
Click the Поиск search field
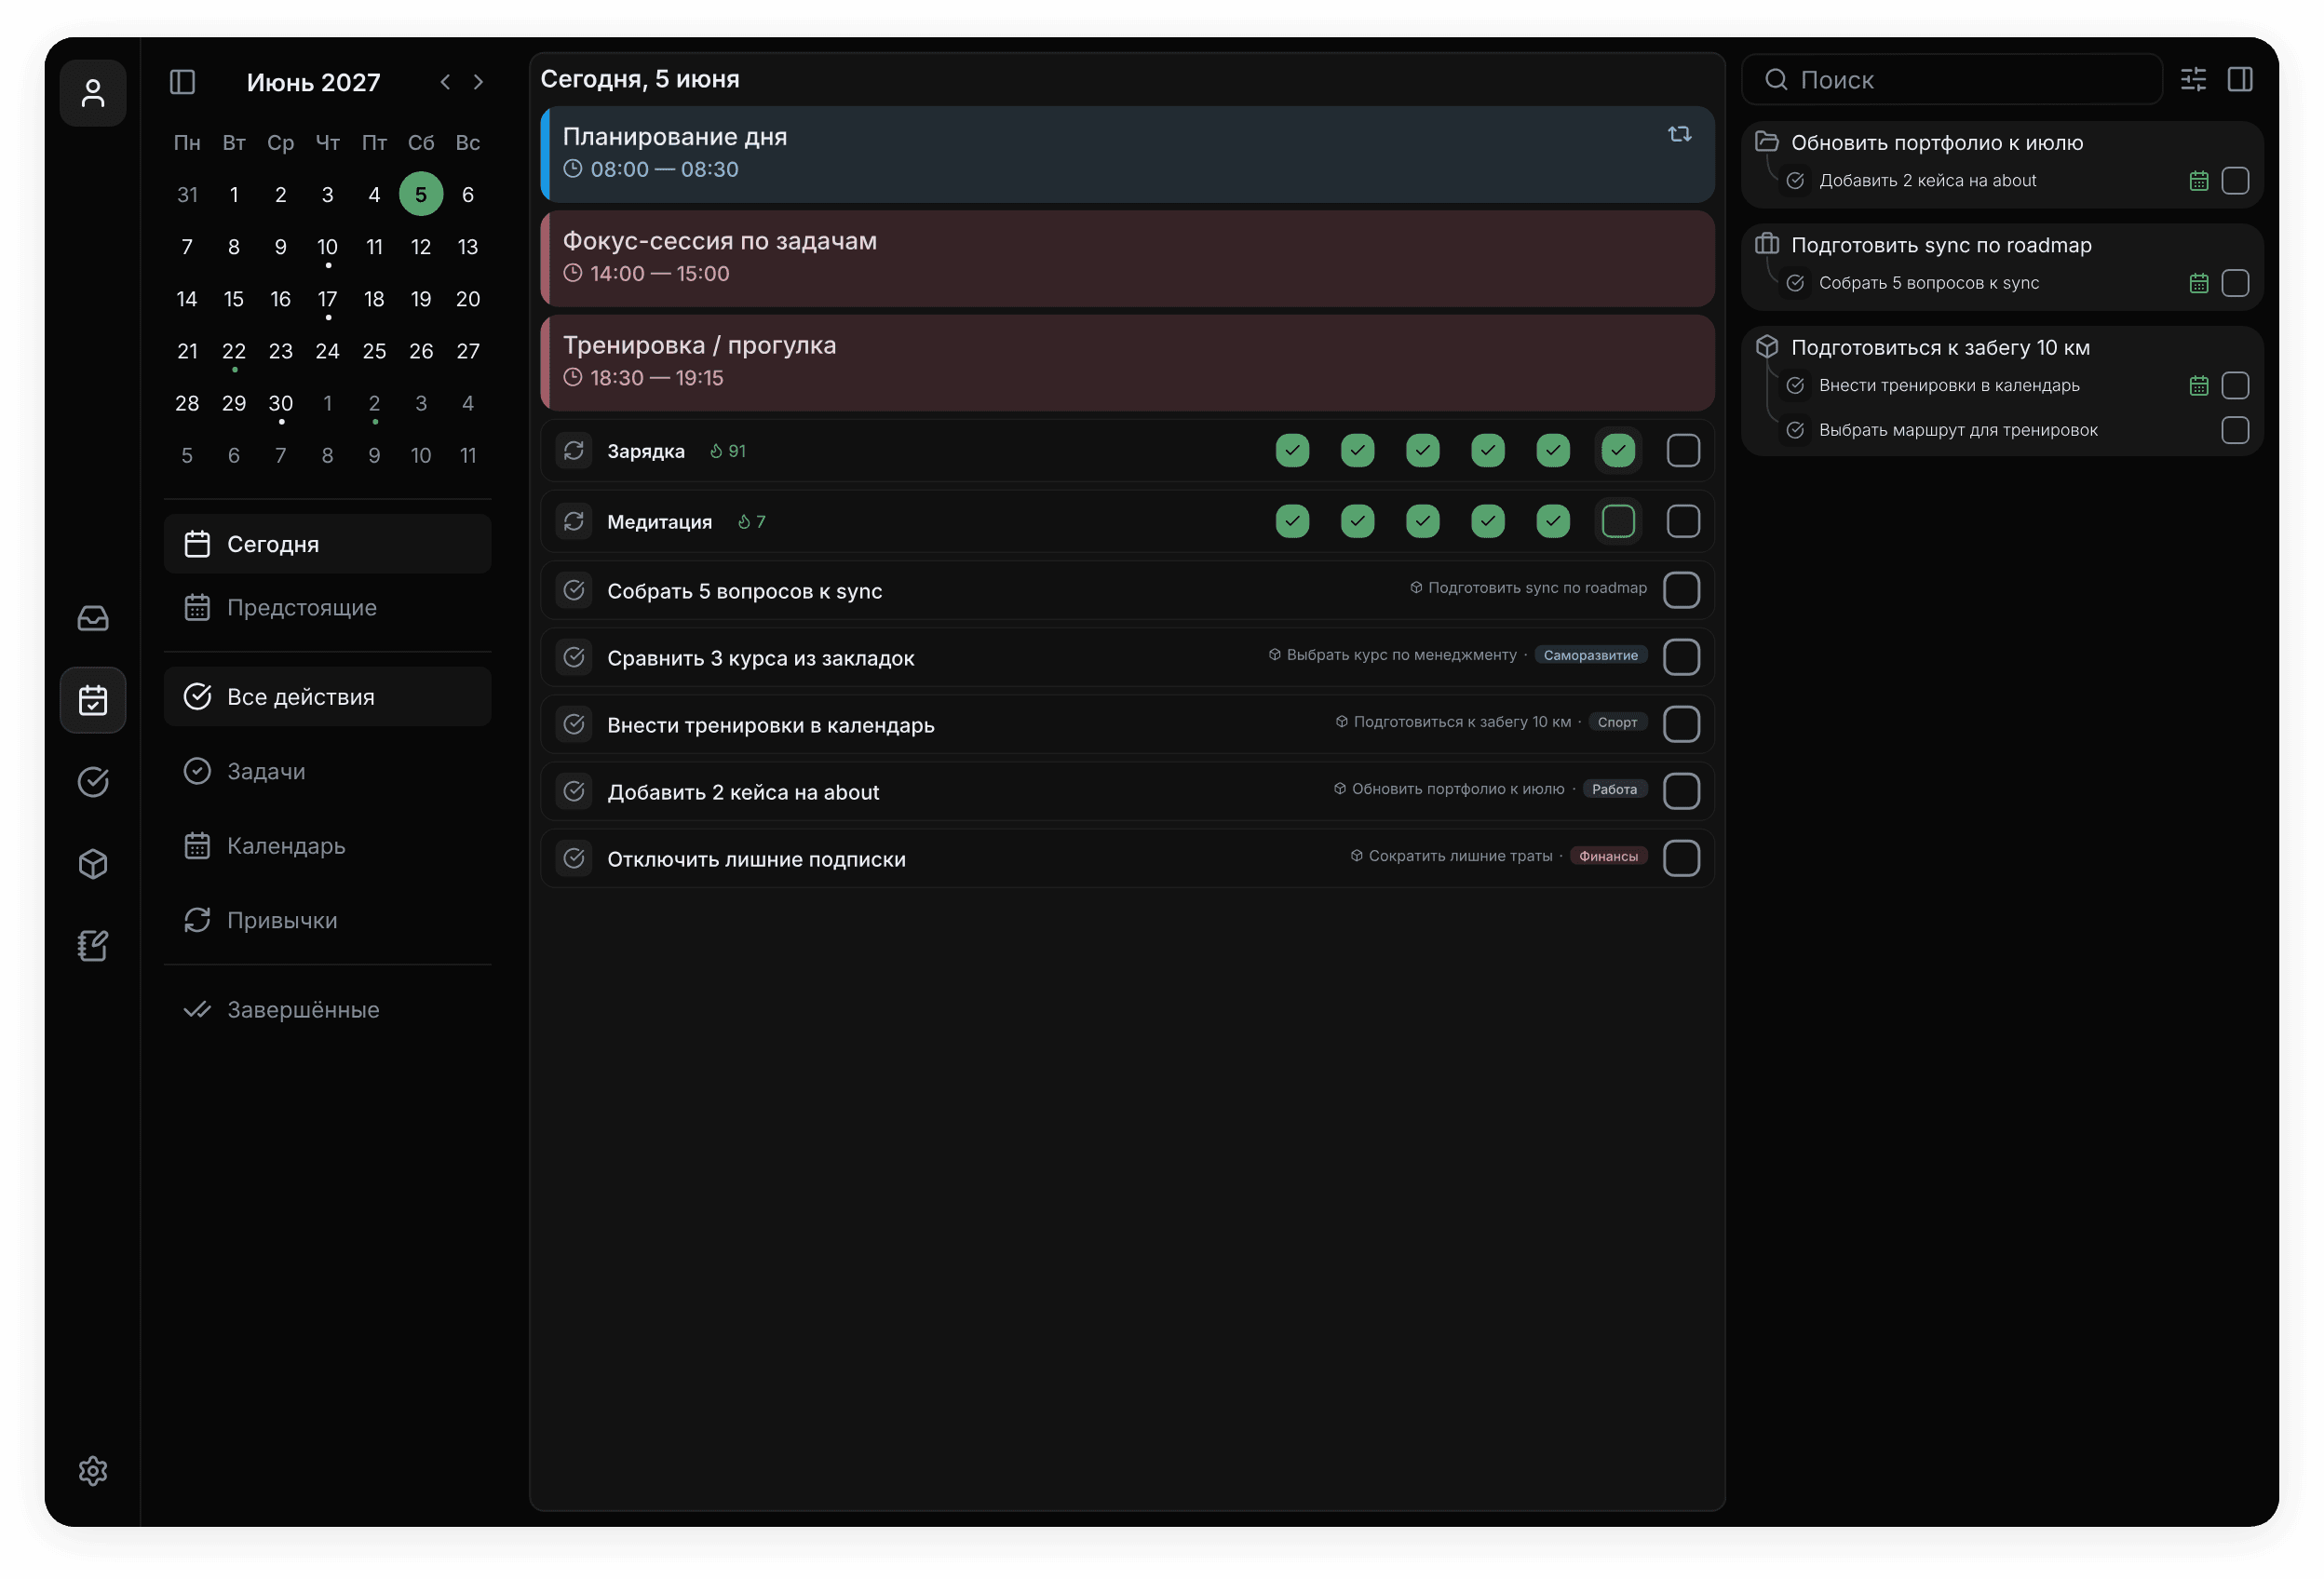point(1951,79)
